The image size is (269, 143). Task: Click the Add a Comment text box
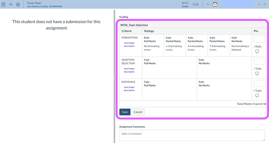[x=192, y=135]
